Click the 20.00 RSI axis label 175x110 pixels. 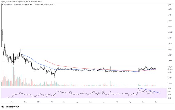169,98
